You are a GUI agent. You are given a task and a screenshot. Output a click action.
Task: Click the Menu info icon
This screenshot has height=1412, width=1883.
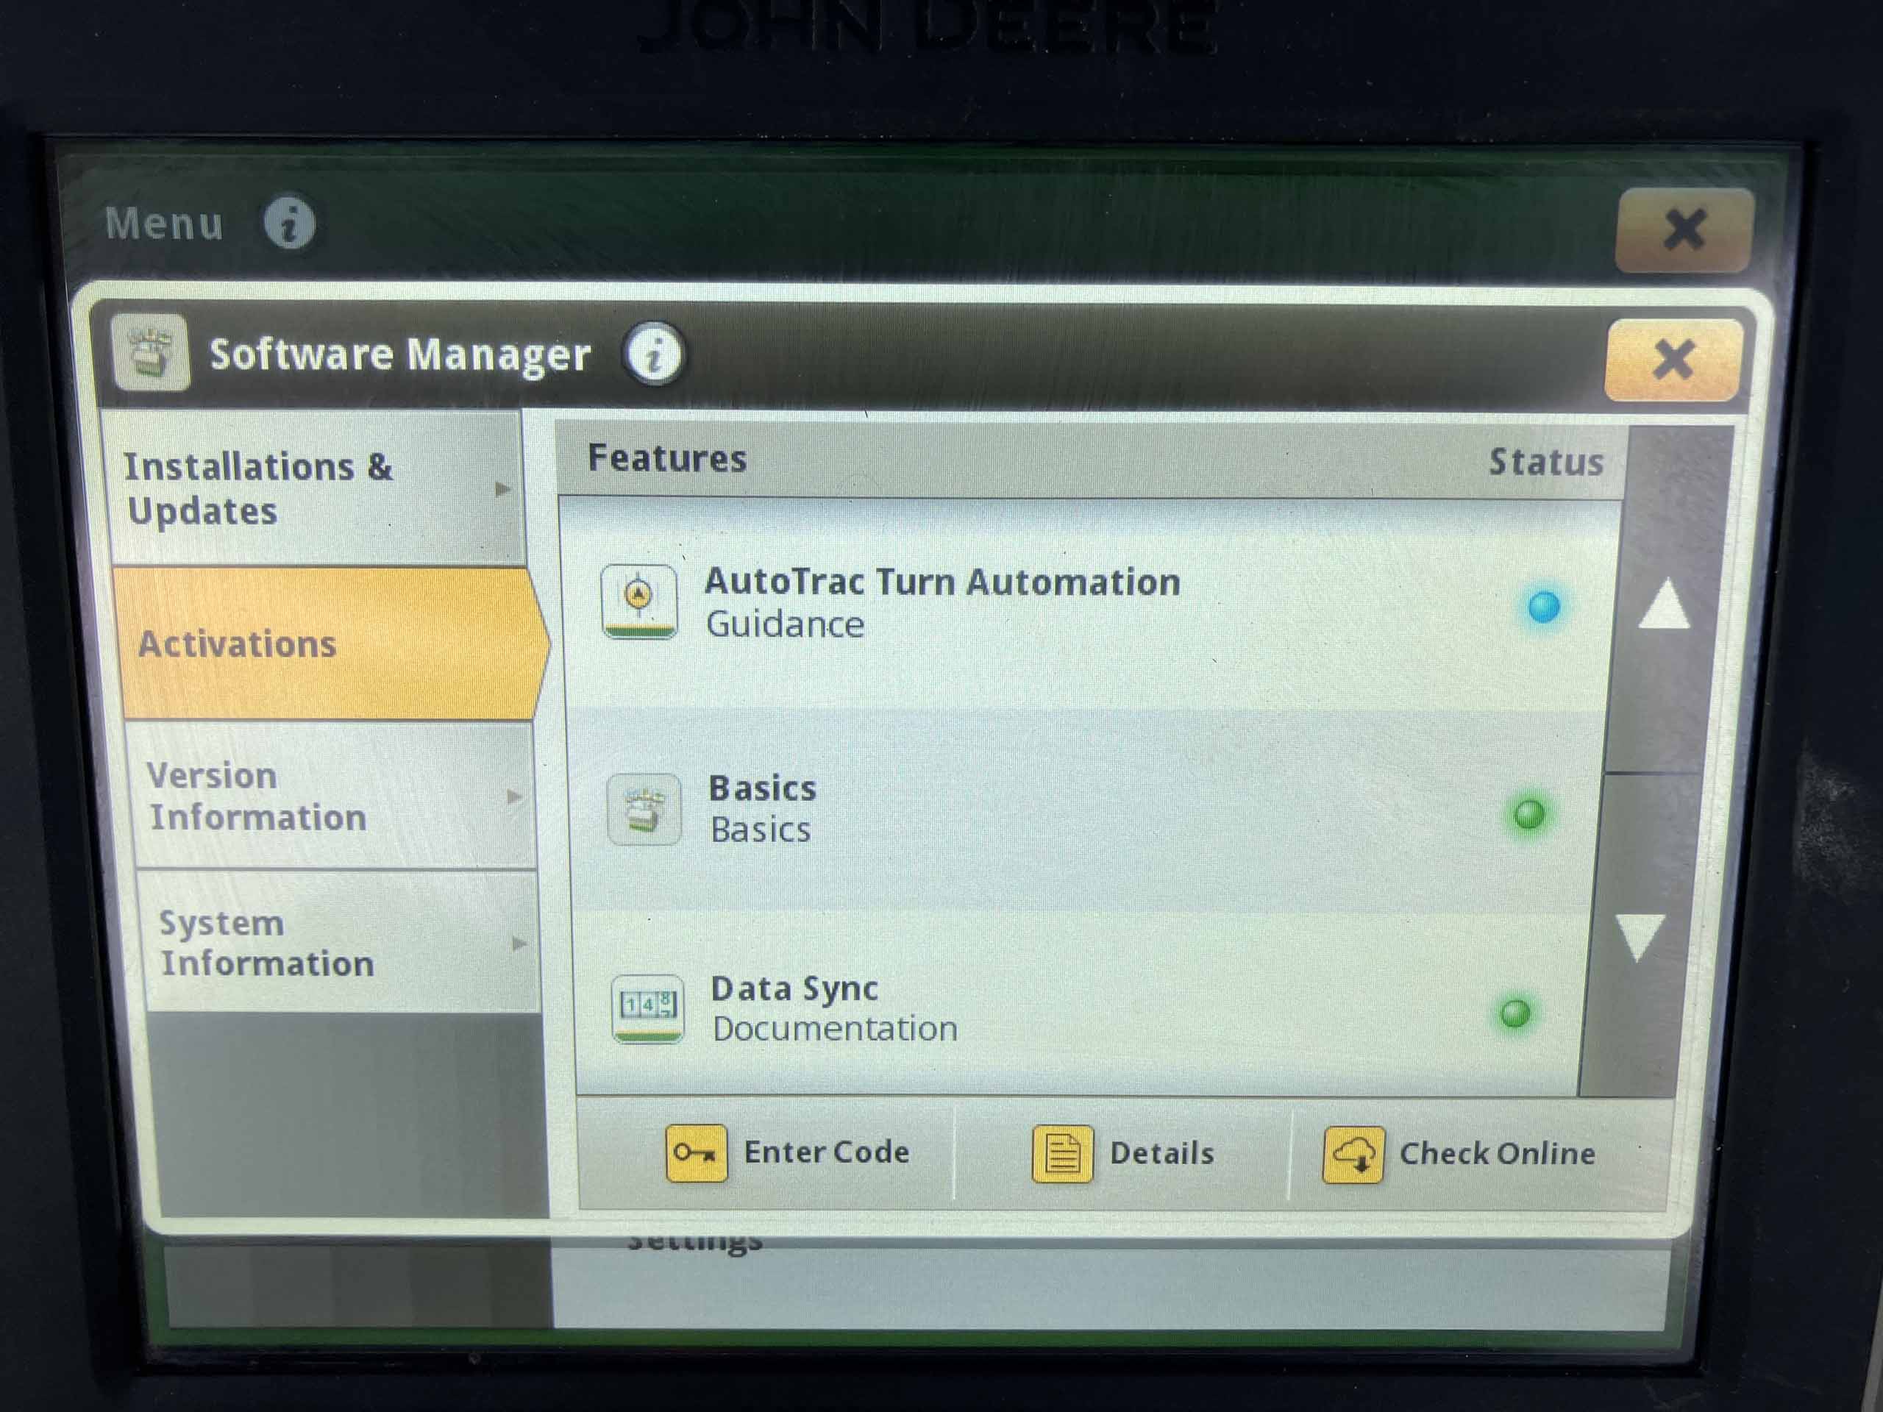(289, 224)
